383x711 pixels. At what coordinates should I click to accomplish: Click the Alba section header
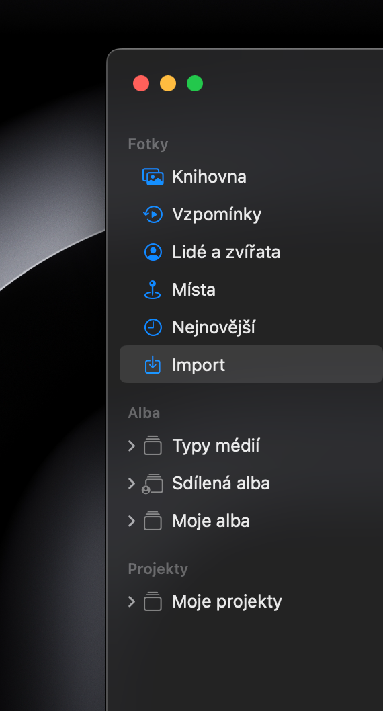click(x=144, y=413)
